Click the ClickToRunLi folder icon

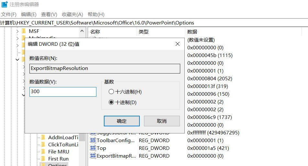click(x=43, y=144)
